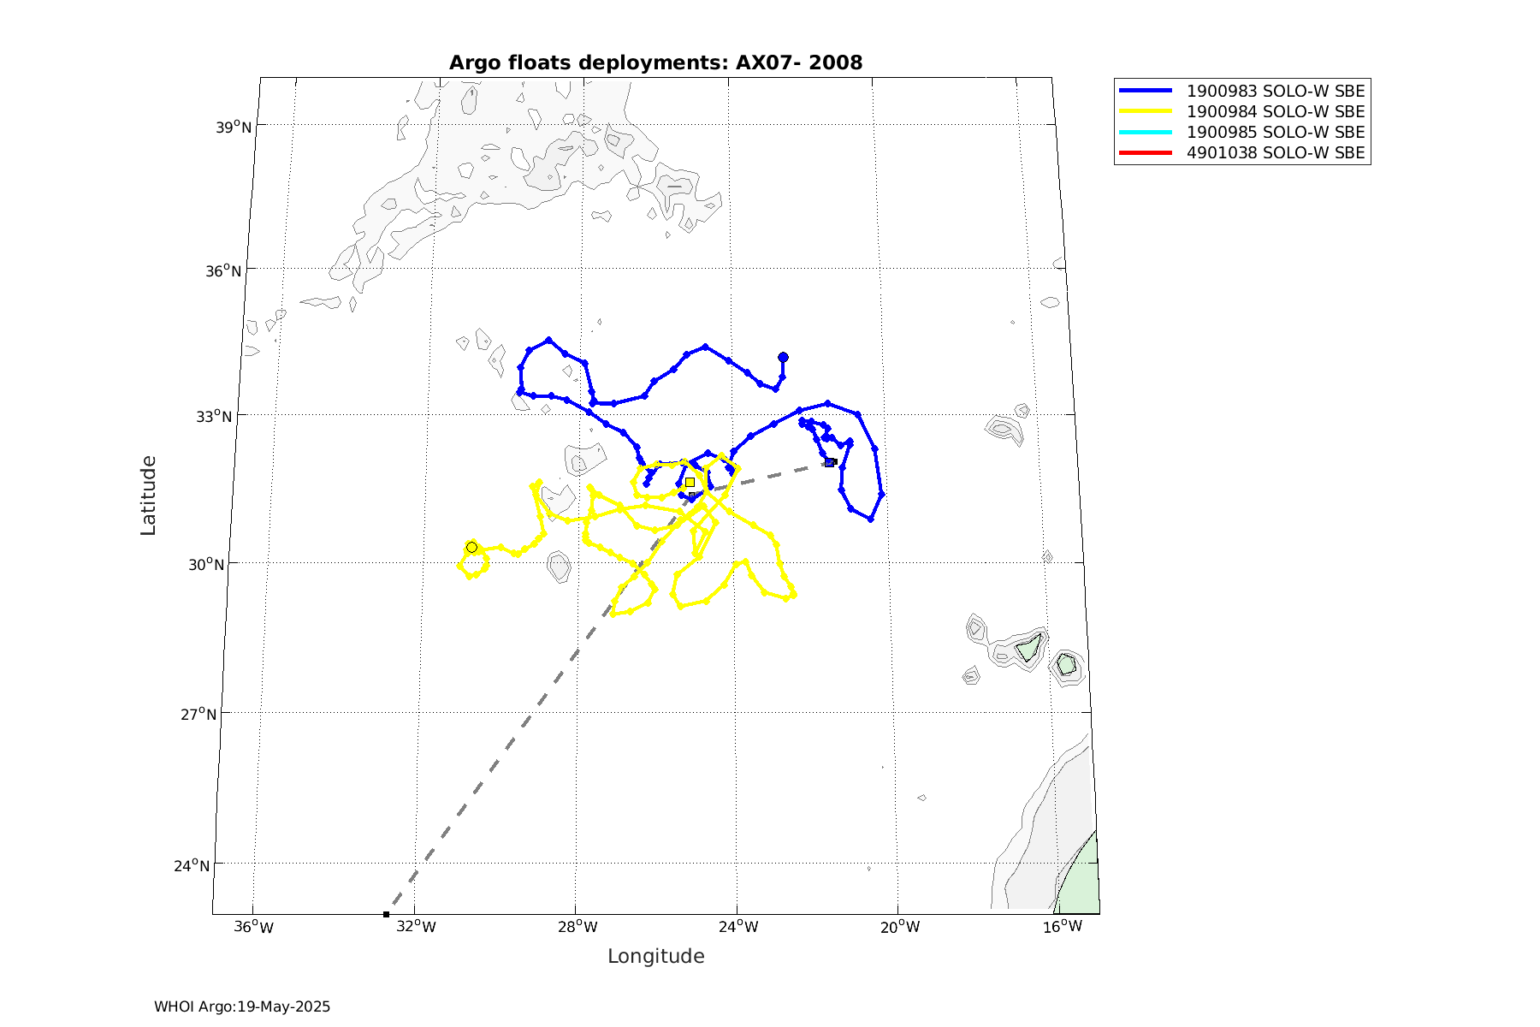1540x1027 pixels.
Task: Click the 27°N latitude tick label
Action: tap(199, 714)
